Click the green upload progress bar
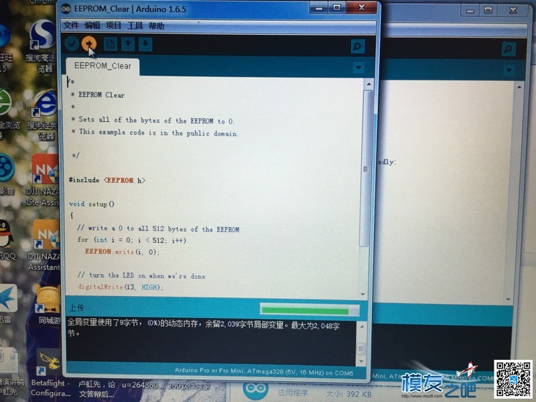The width and height of the screenshot is (536, 402). [310, 310]
